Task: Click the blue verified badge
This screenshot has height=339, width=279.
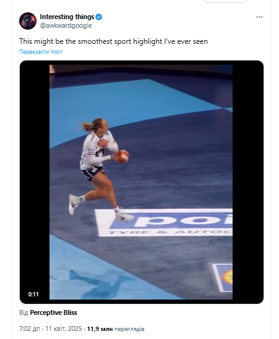Action: [99, 17]
